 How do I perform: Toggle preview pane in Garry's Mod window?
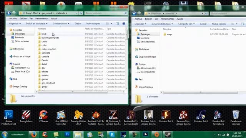tap(117, 23)
